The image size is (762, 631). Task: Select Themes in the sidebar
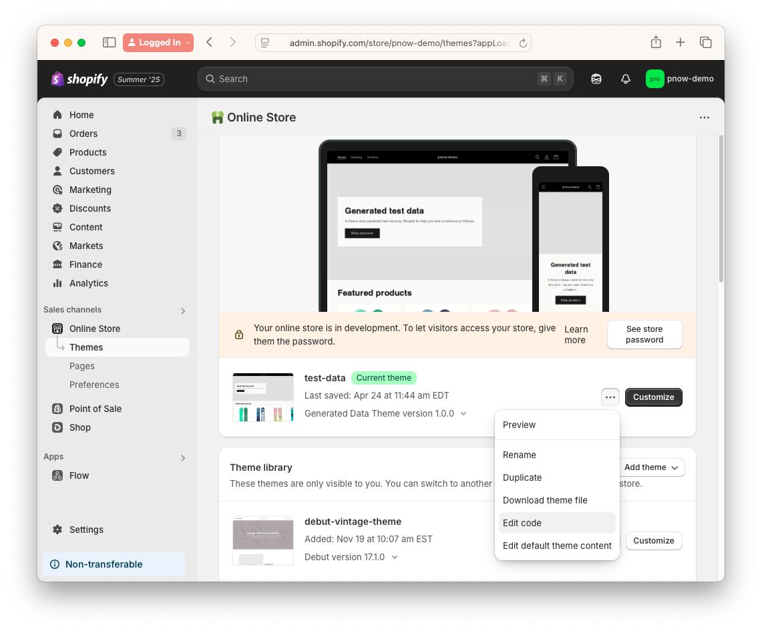(x=117, y=347)
